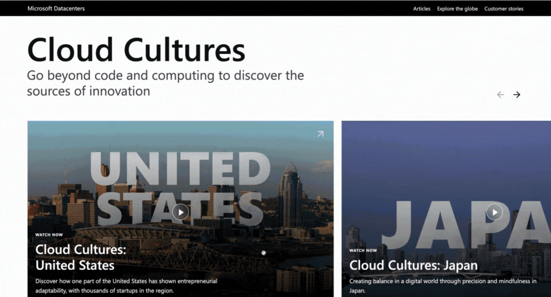Go to previous carousel slide arrow
The width and height of the screenshot is (551, 297).
500,94
